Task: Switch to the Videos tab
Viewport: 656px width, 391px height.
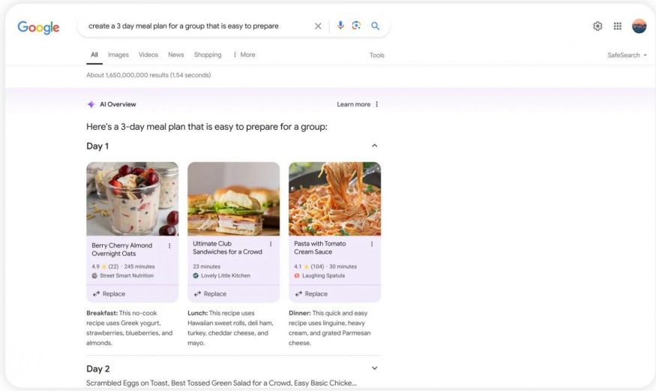Action: click(x=148, y=55)
